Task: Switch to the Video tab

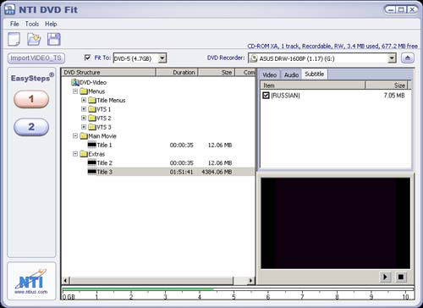Action: click(x=269, y=74)
